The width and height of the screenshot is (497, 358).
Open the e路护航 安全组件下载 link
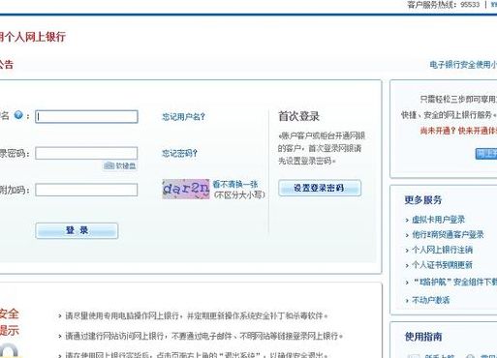tap(454, 282)
